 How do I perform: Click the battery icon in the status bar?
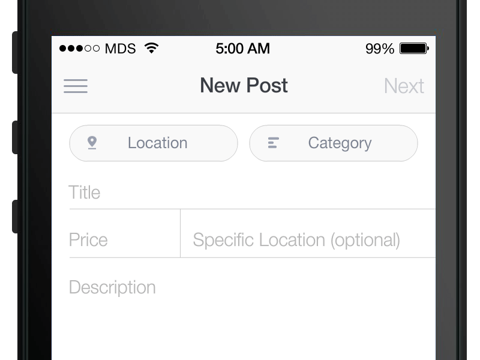413,48
